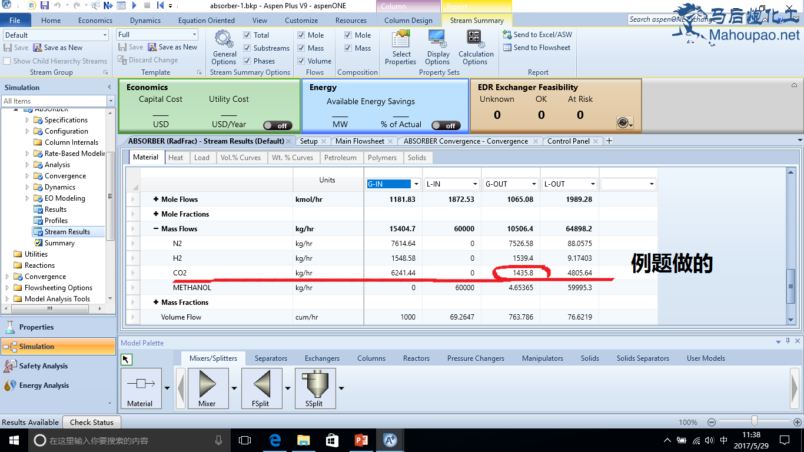Open the All Items dropdown
Screen dimensions: 804x452
111,101
